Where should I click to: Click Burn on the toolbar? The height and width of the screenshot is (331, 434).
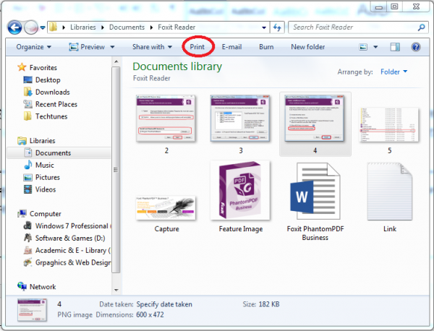266,47
